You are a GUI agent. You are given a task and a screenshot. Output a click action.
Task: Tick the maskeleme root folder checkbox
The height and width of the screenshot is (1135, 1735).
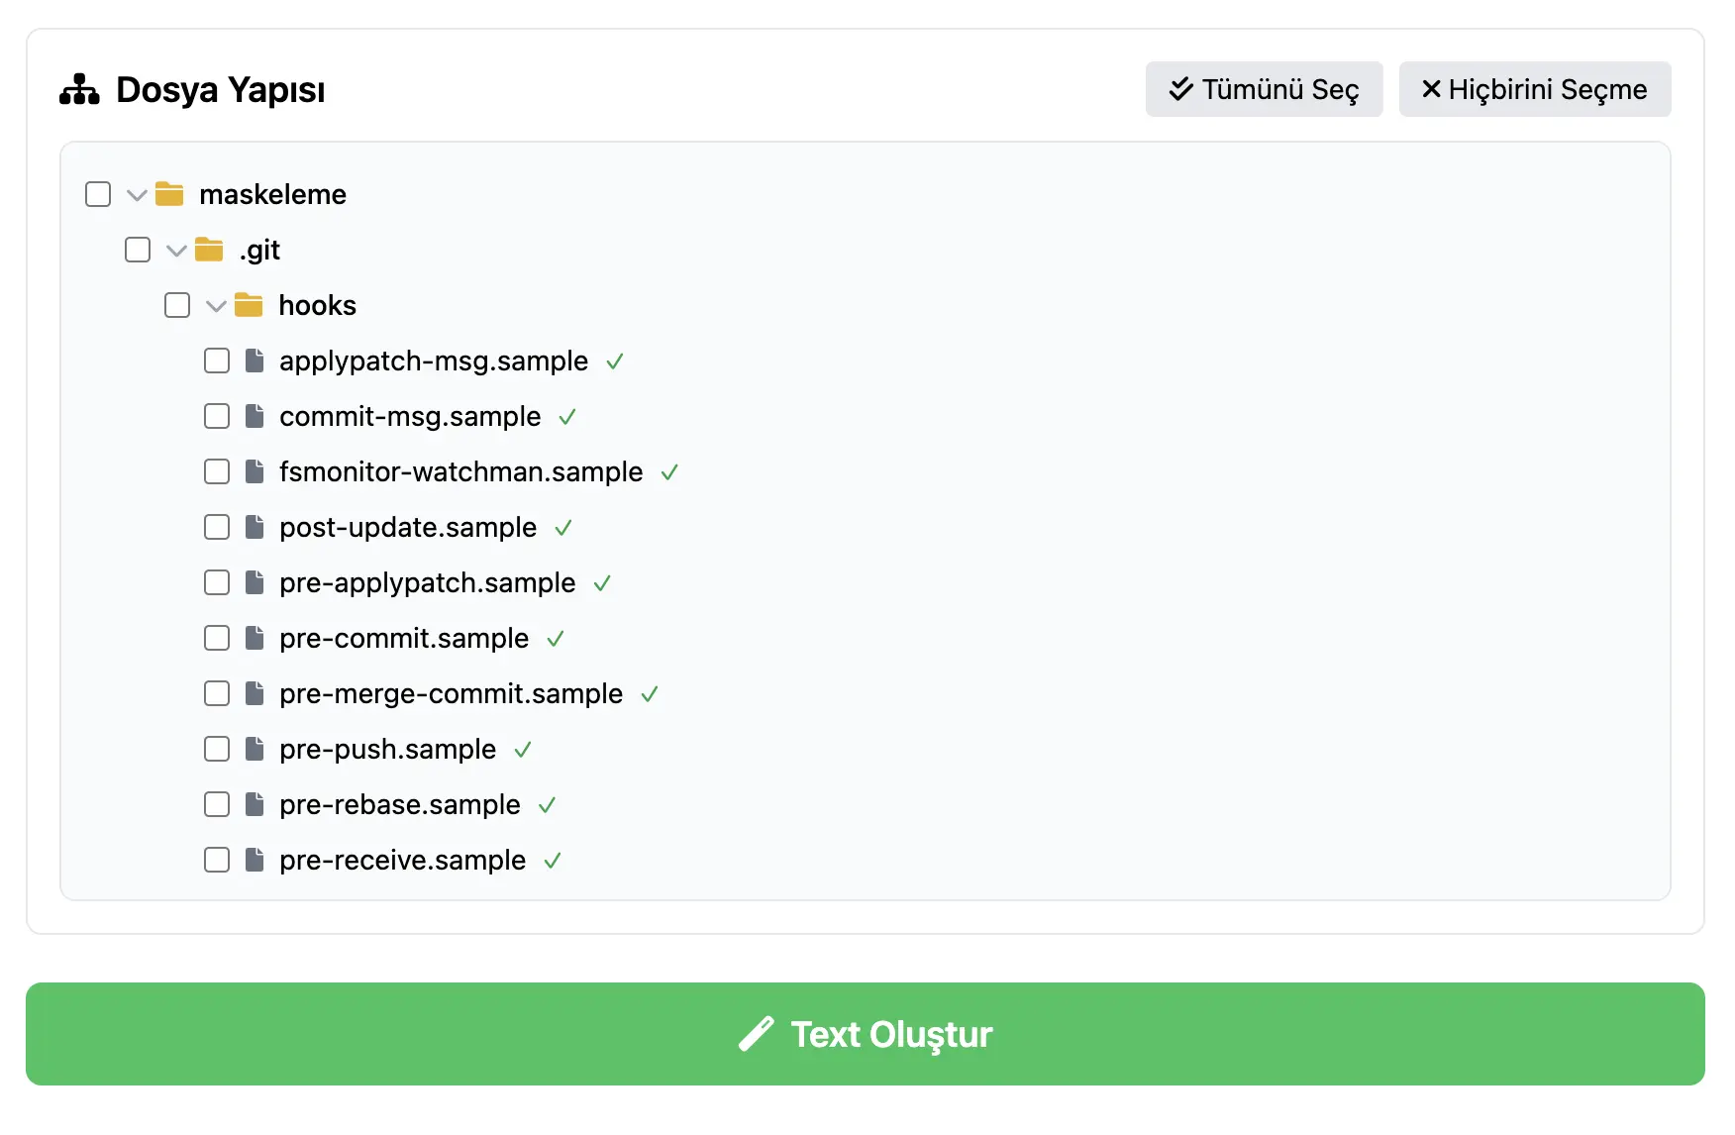click(x=98, y=194)
